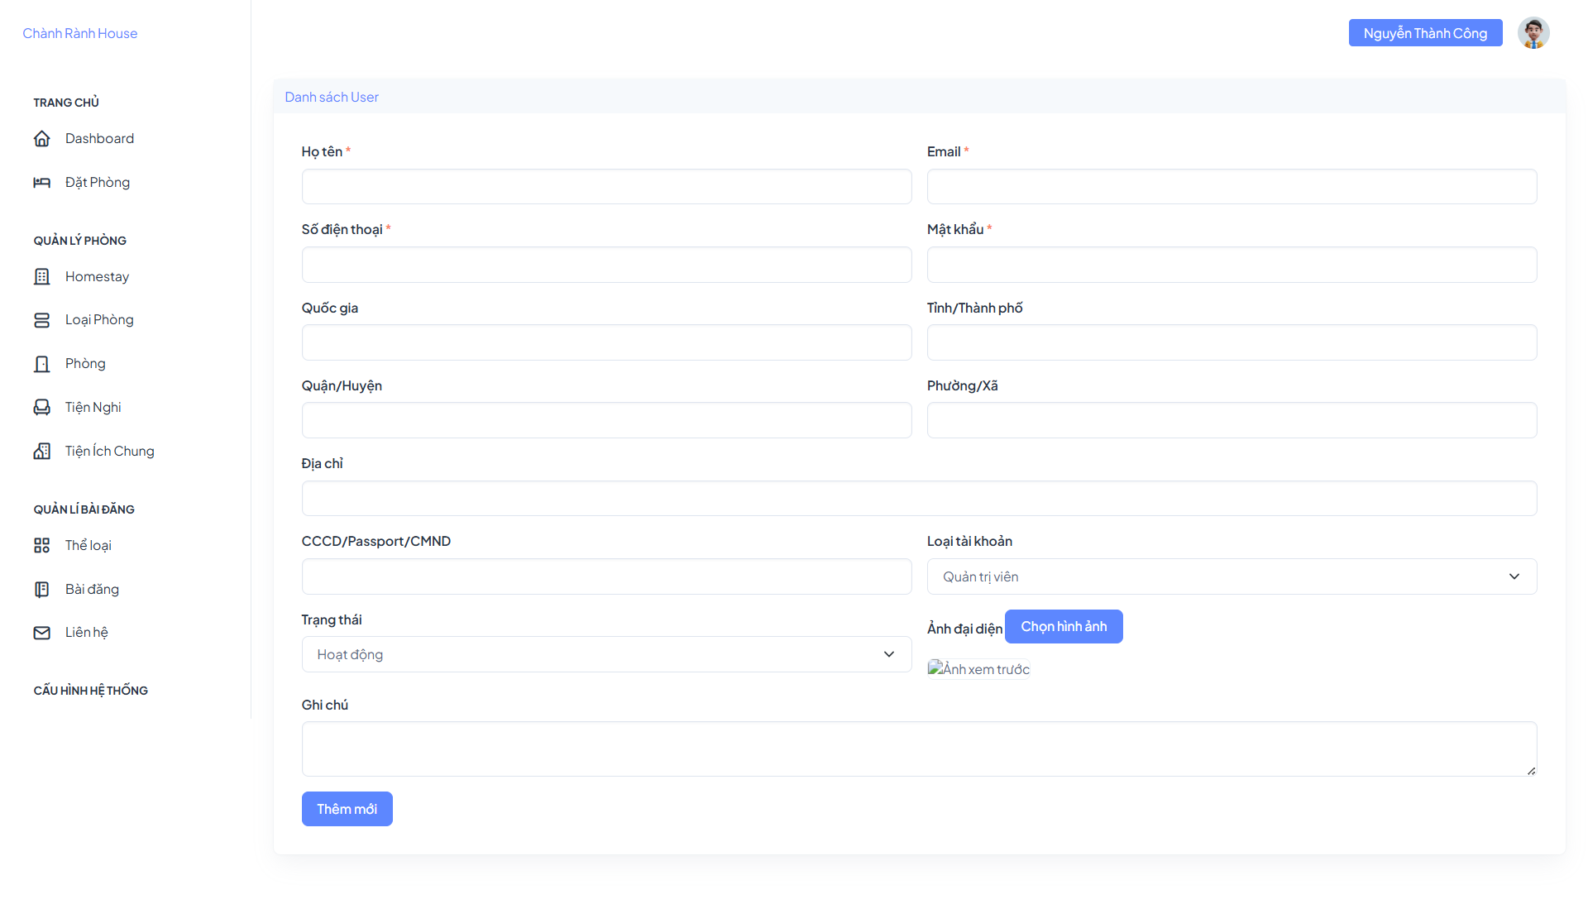The image size is (1588, 904).
Task: Click the Đặt Phòng bed icon
Action: click(x=42, y=183)
